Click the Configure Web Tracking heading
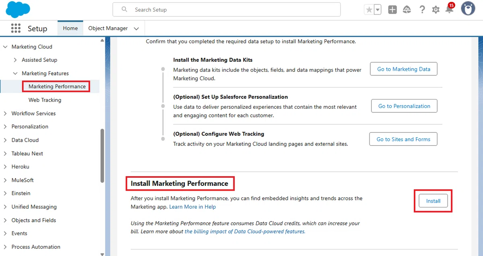 pos(219,134)
